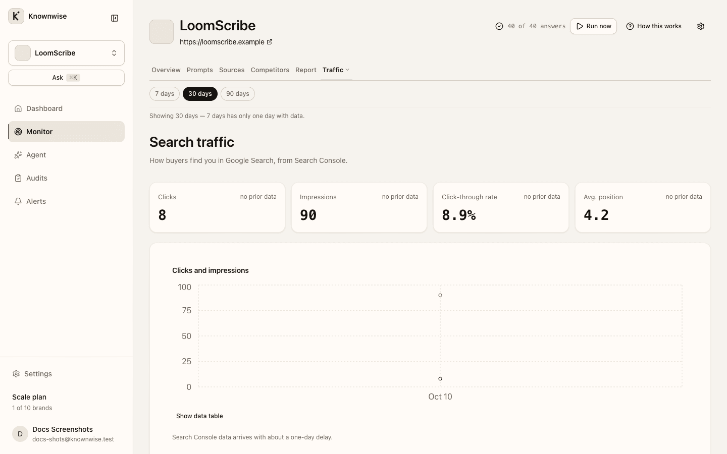The width and height of the screenshot is (727, 454).
Task: Open the LoomScribe brand switcher dropdown
Action: click(66, 53)
